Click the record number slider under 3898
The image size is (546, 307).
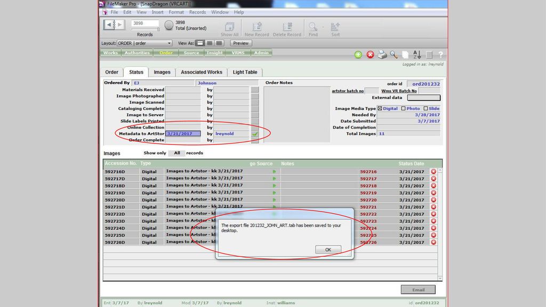click(x=145, y=29)
